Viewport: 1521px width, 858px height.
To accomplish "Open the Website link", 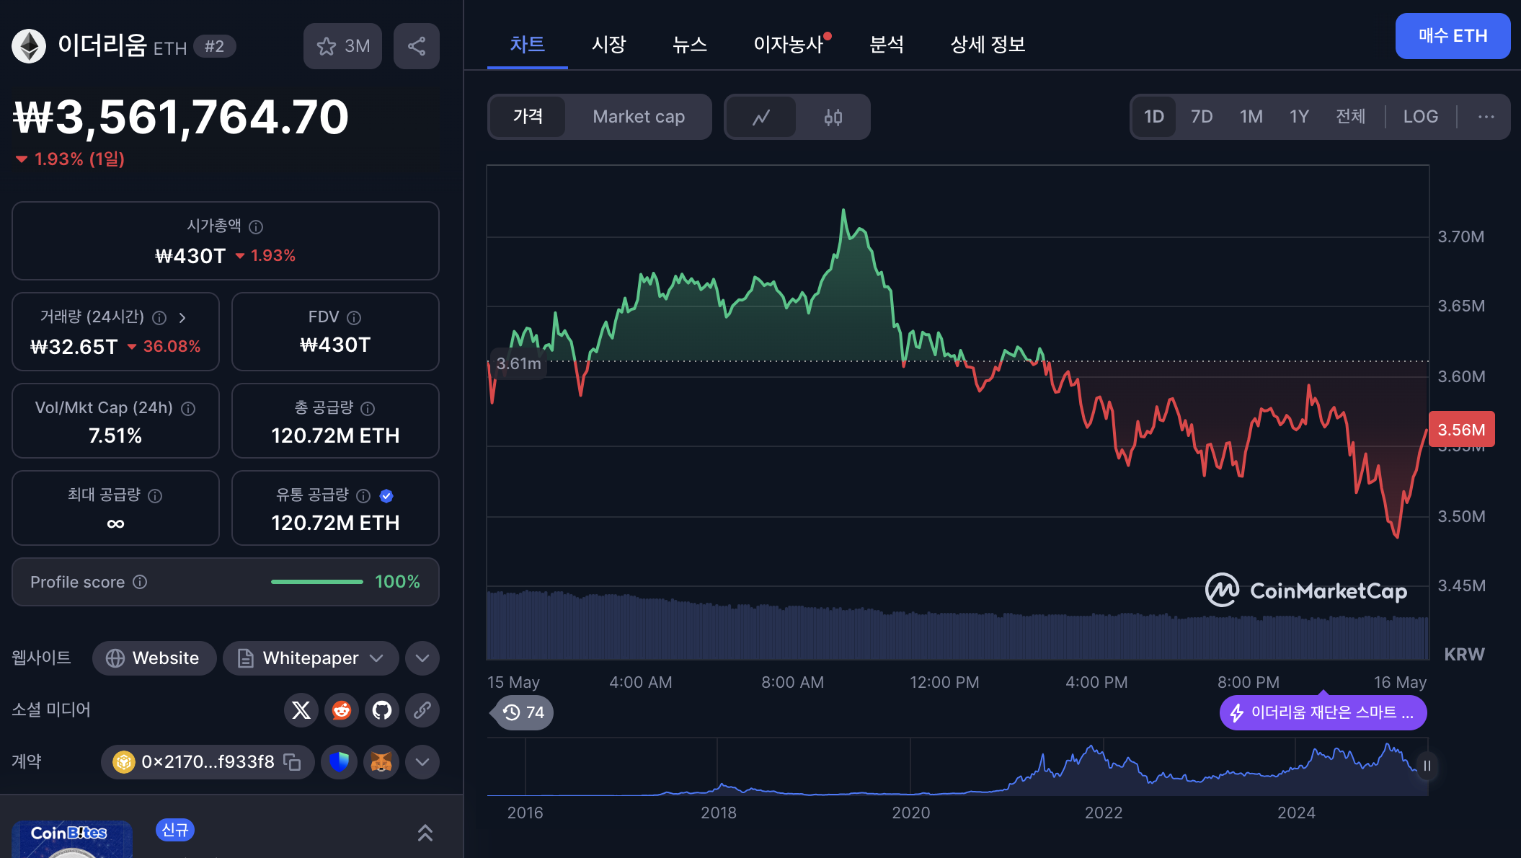I will point(154,658).
